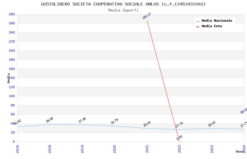Click the 38.00 data label
The width and height of the screenshot is (247, 159).
[x=50, y=120]
